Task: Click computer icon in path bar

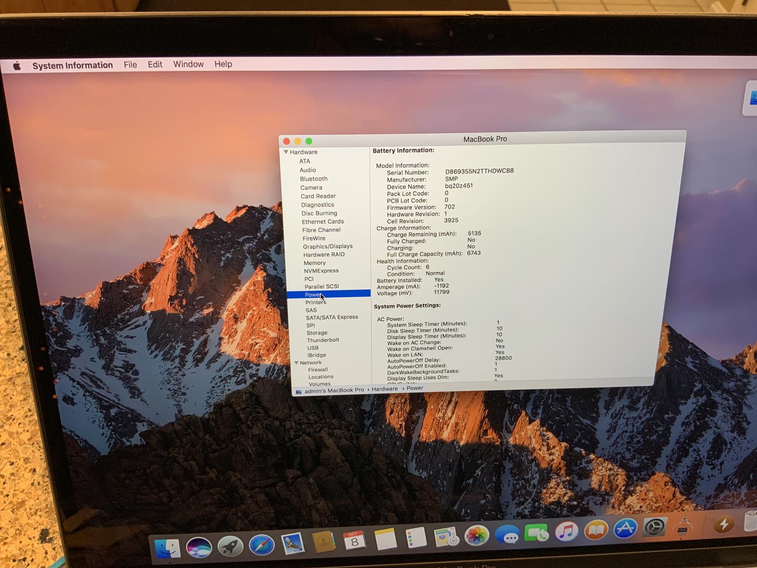Action: click(x=299, y=391)
